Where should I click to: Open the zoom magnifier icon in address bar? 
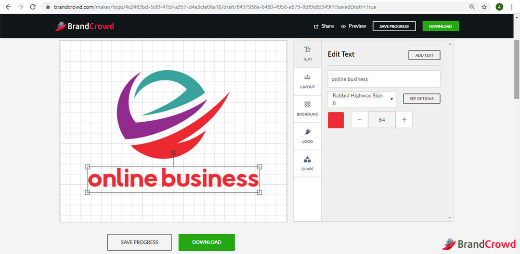(x=472, y=7)
